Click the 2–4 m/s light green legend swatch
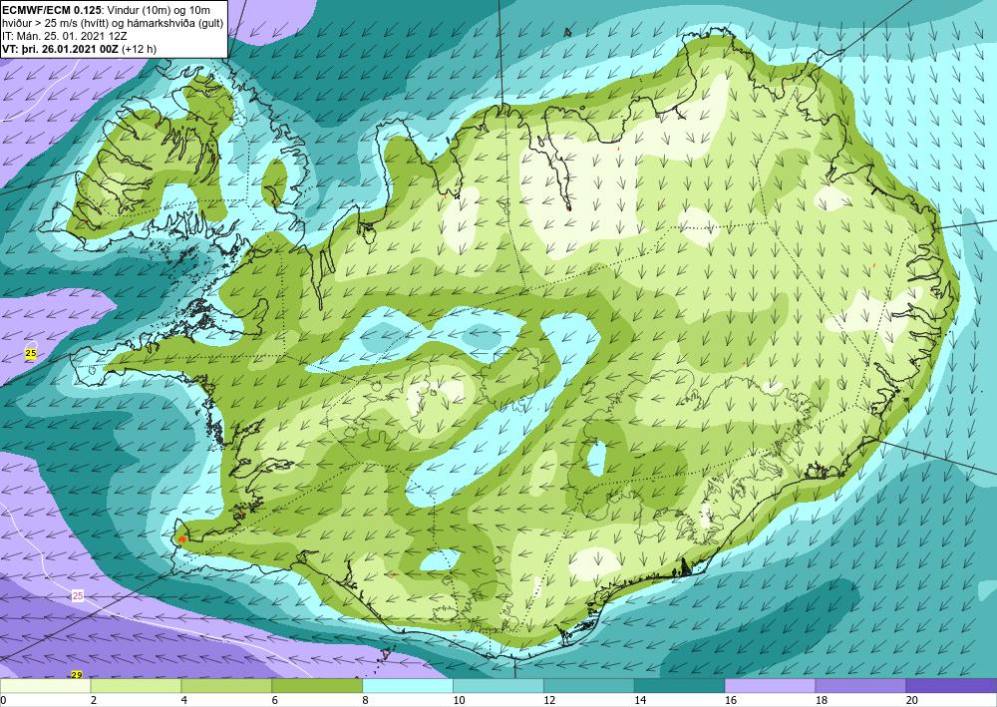This screenshot has height=707, width=997. tap(136, 686)
